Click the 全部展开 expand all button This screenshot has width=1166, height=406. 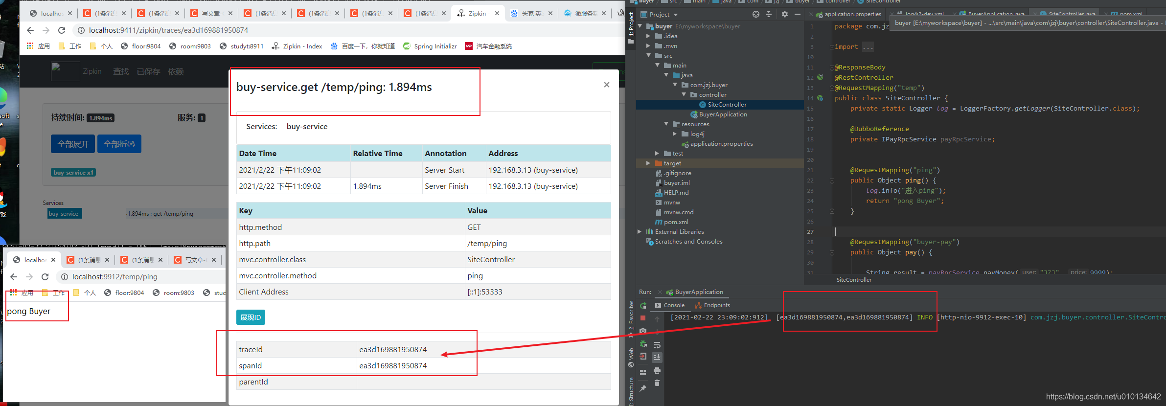pos(73,144)
